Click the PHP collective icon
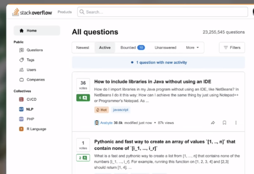Viewport: 254px width, 174px height. pos(21,119)
